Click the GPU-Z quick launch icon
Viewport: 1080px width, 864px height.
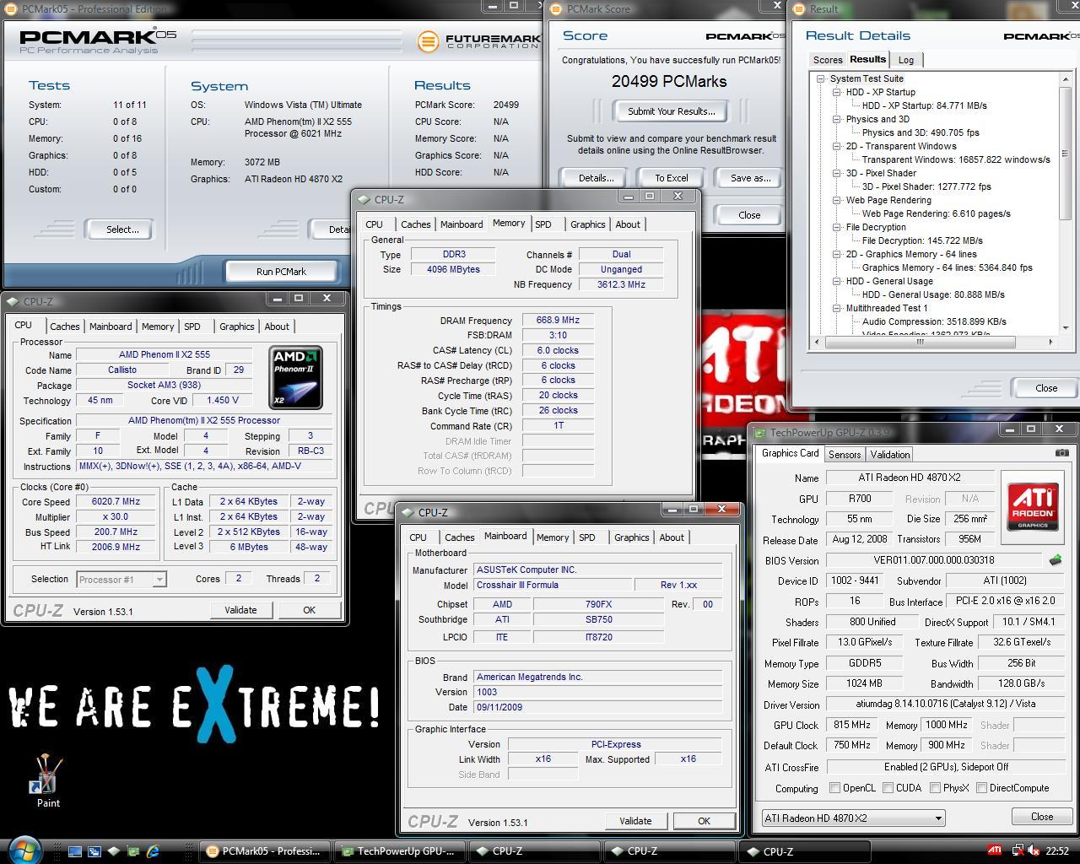click(x=132, y=851)
